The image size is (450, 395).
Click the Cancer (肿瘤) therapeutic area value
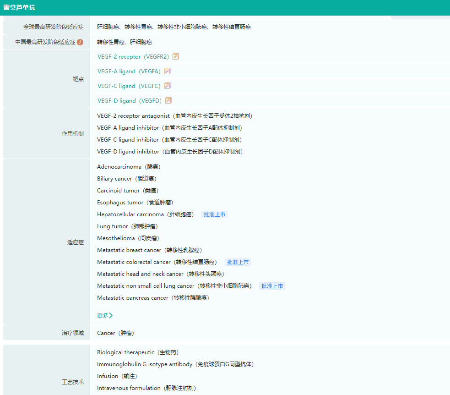[x=115, y=333]
